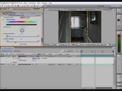Open the viewer magnification dropdown
Viewport: 122px width, 91px height.
(50, 44)
